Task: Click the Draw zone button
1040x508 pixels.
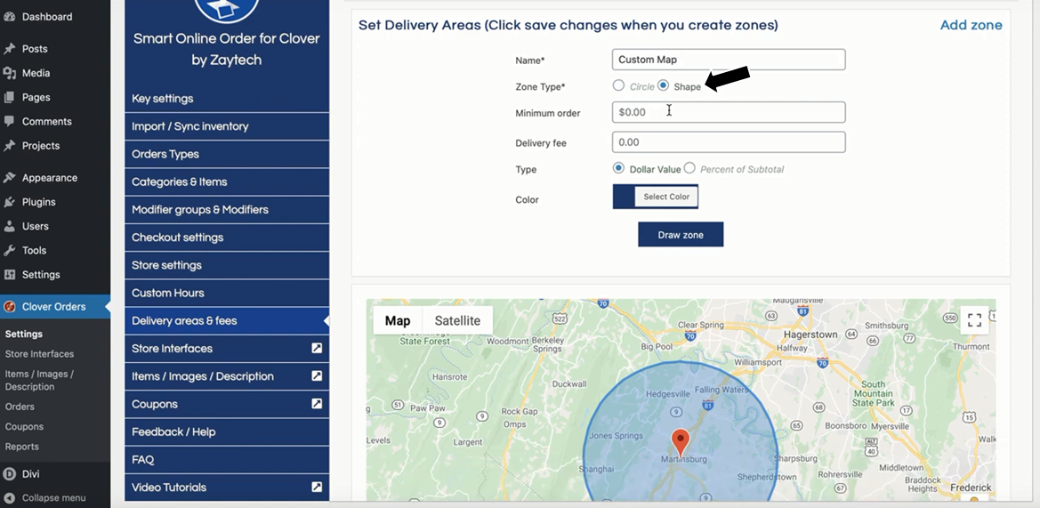Action: click(681, 234)
